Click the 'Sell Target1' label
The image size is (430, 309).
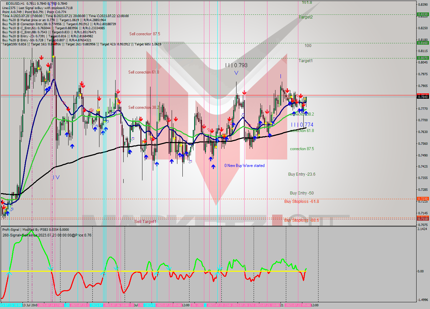[145, 222]
